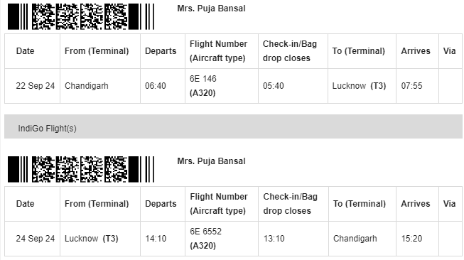This screenshot has width=464, height=260.
Task: Select check-in closing time 05:40
Action: point(274,86)
